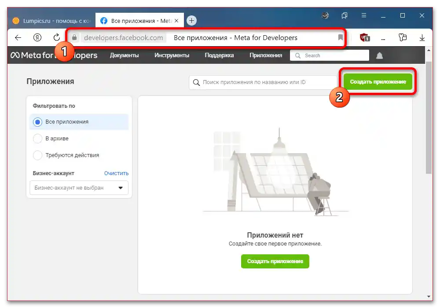The width and height of the screenshot is (440, 308).
Task: Close the 'Все приложения' tab
Action: tap(176, 21)
